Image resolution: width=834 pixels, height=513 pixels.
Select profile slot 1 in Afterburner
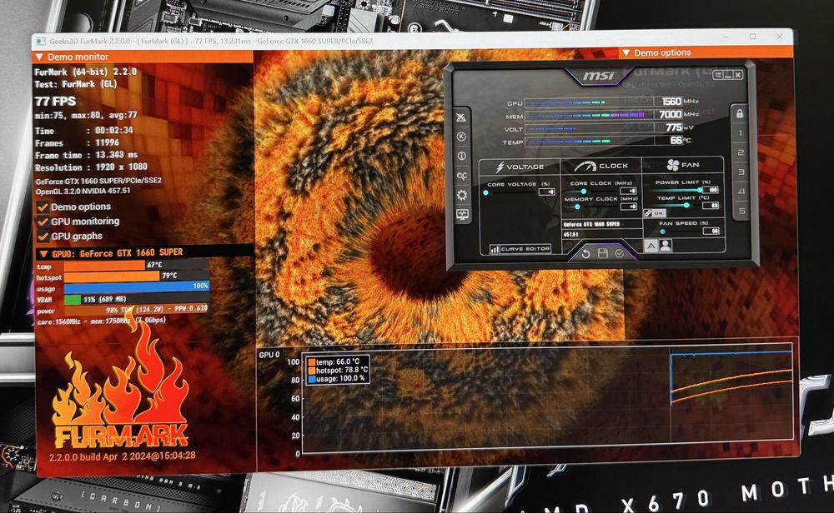(741, 132)
